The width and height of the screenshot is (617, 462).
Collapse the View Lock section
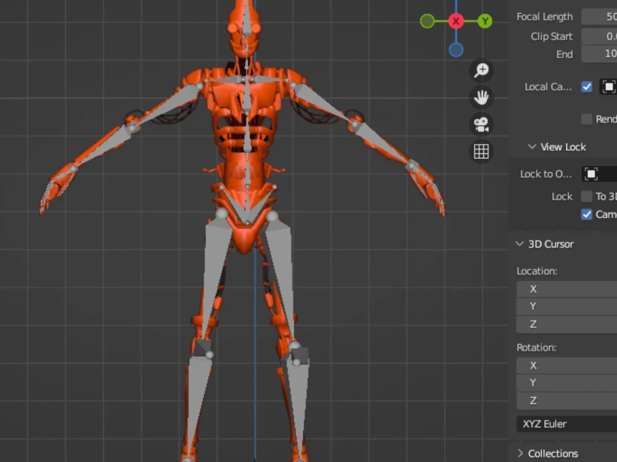click(532, 147)
